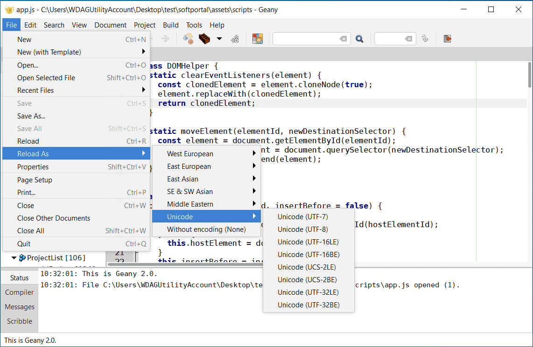
Task: Expand Recent Files submenu
Action: (76, 90)
